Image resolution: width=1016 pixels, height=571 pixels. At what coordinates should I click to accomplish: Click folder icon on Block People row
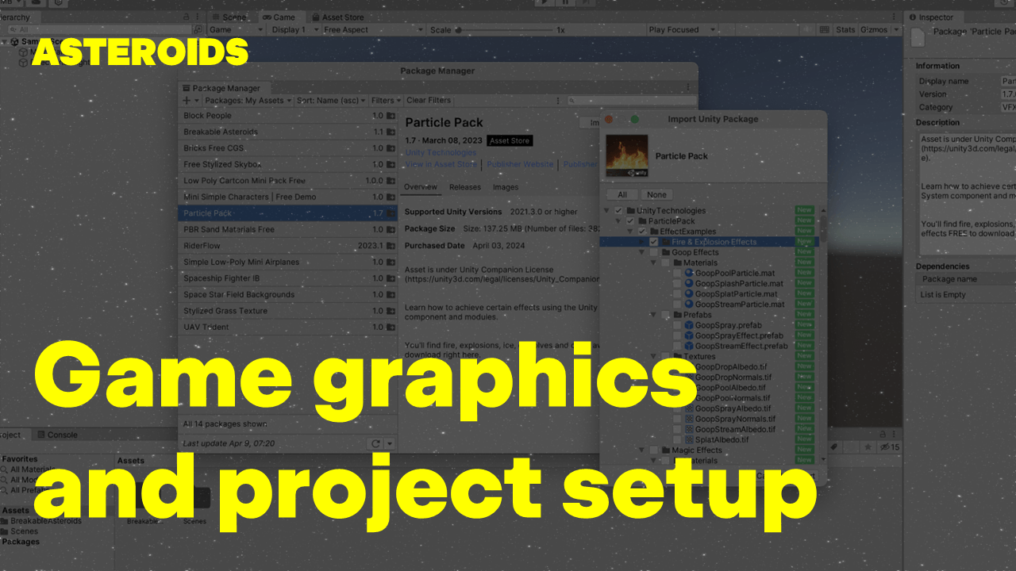coord(391,116)
